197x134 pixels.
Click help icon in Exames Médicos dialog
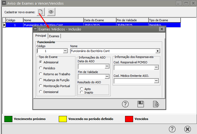point(125,104)
